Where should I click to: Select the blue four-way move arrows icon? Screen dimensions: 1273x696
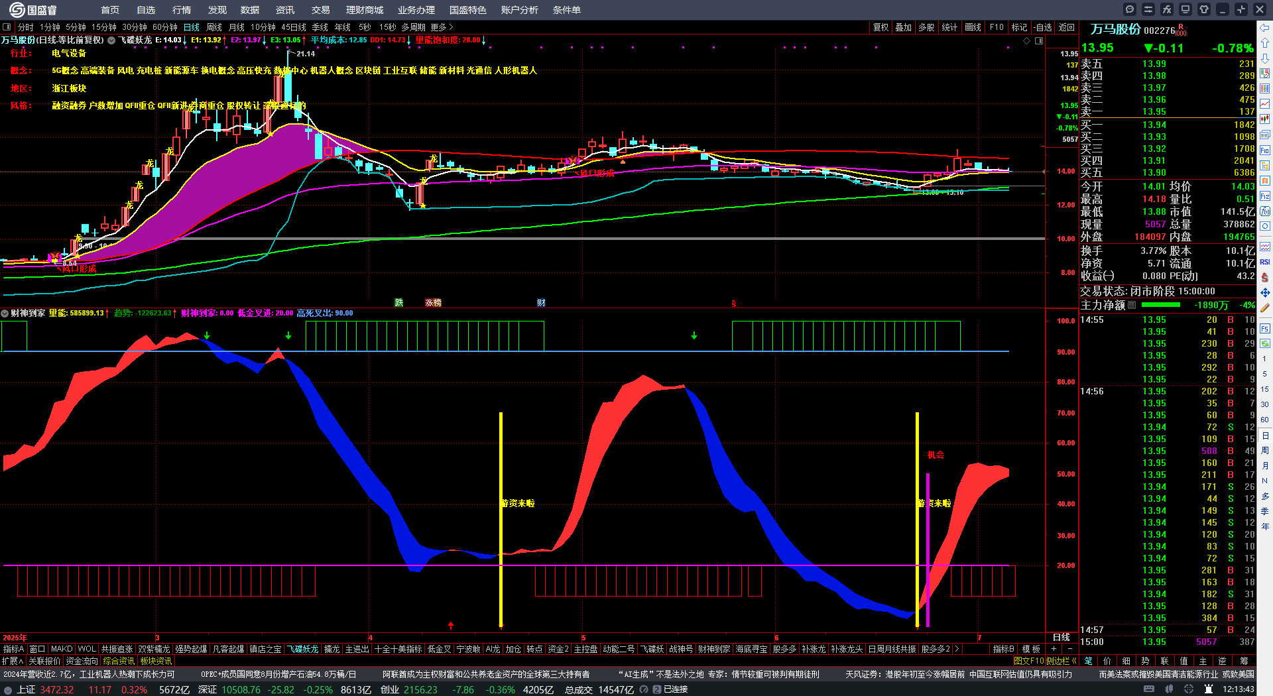(x=1265, y=292)
